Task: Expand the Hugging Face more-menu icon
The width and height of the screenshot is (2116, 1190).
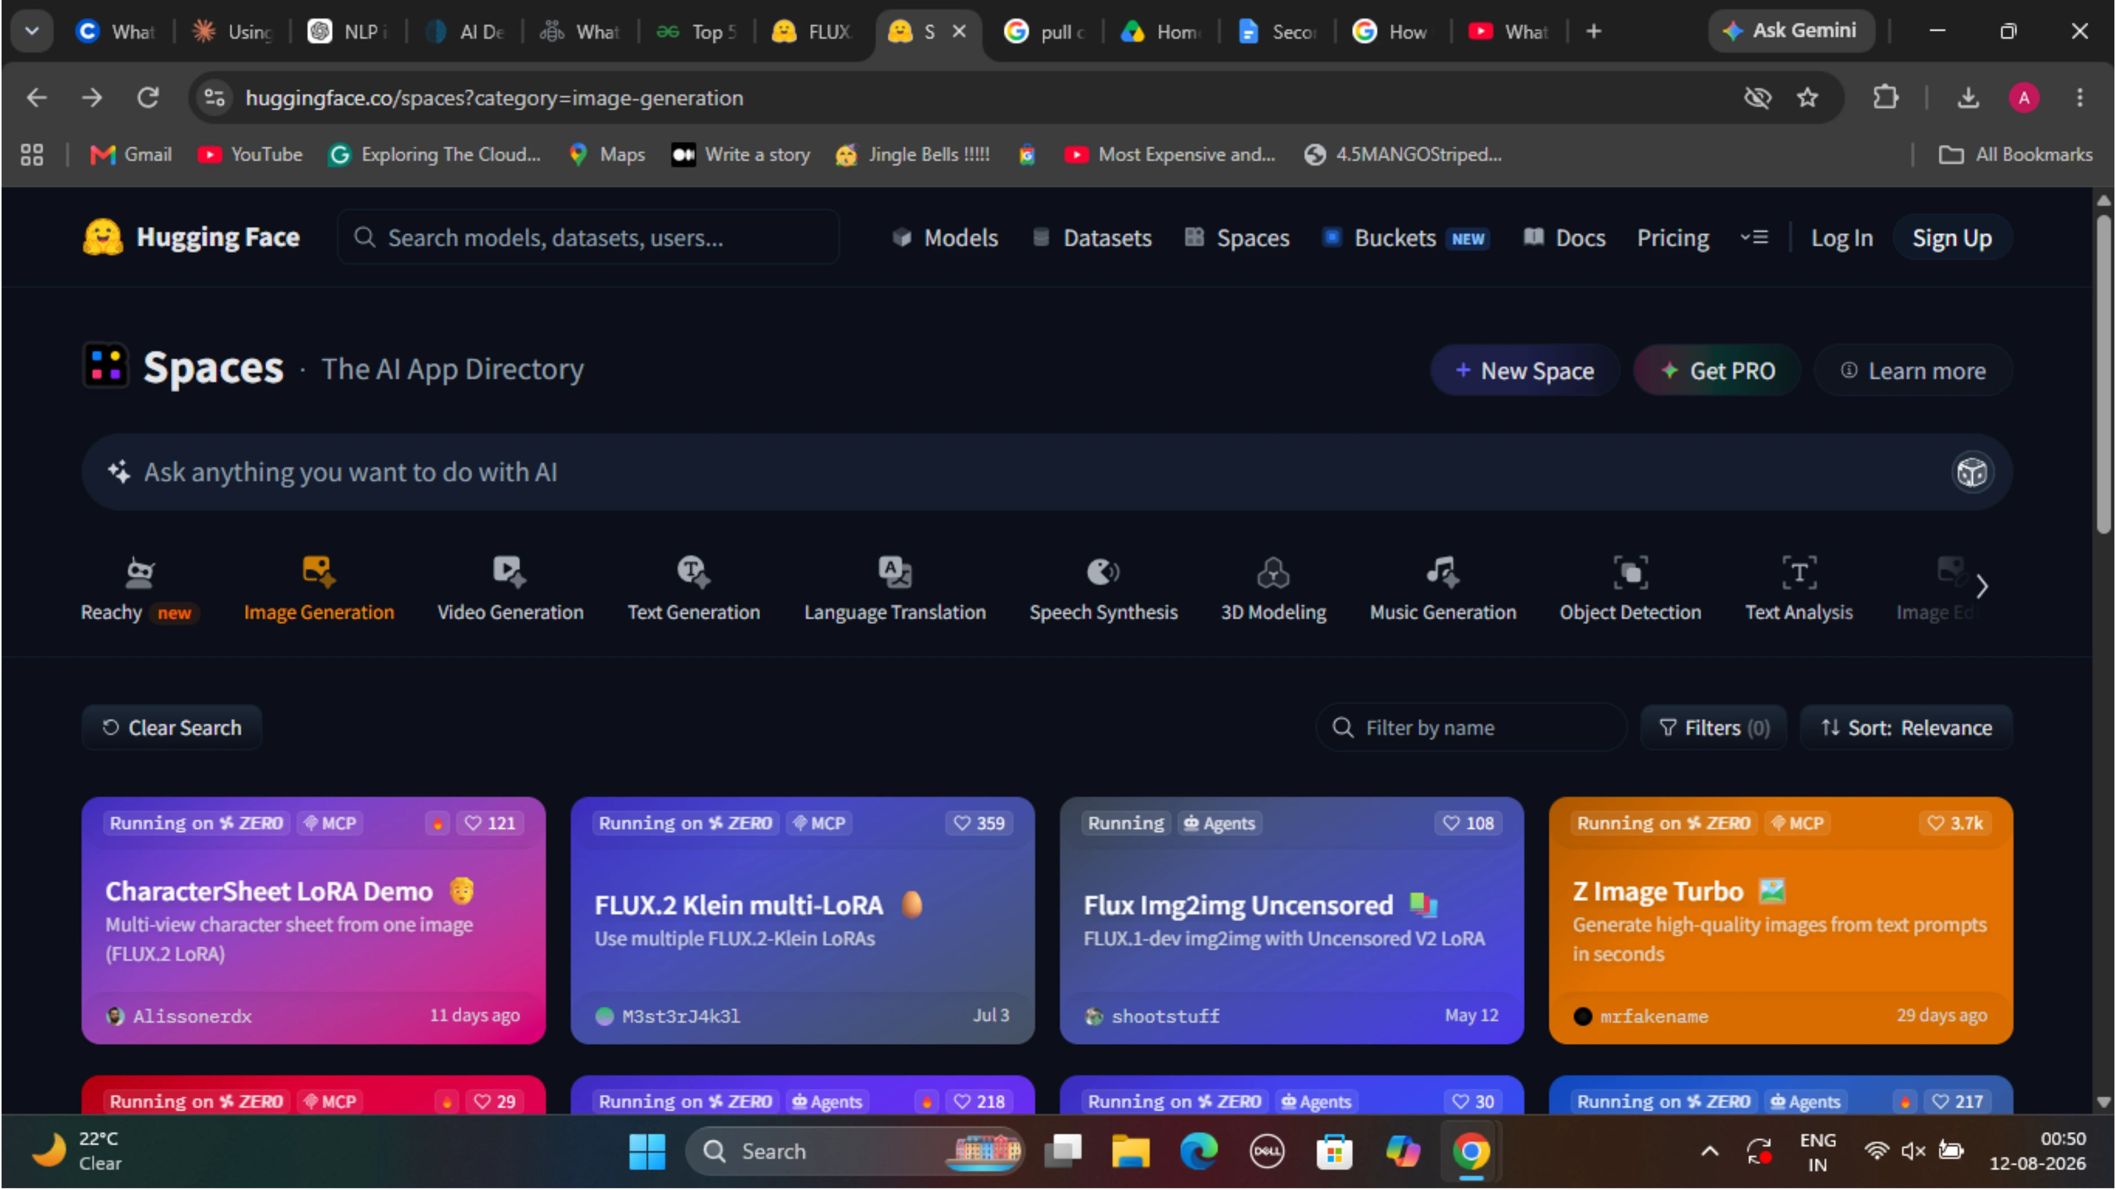Action: (1754, 238)
